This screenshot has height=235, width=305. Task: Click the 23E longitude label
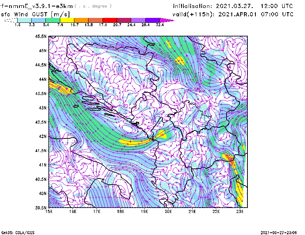240,211
